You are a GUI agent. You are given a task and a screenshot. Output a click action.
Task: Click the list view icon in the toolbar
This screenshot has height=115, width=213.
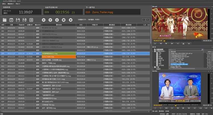tap(32, 20)
